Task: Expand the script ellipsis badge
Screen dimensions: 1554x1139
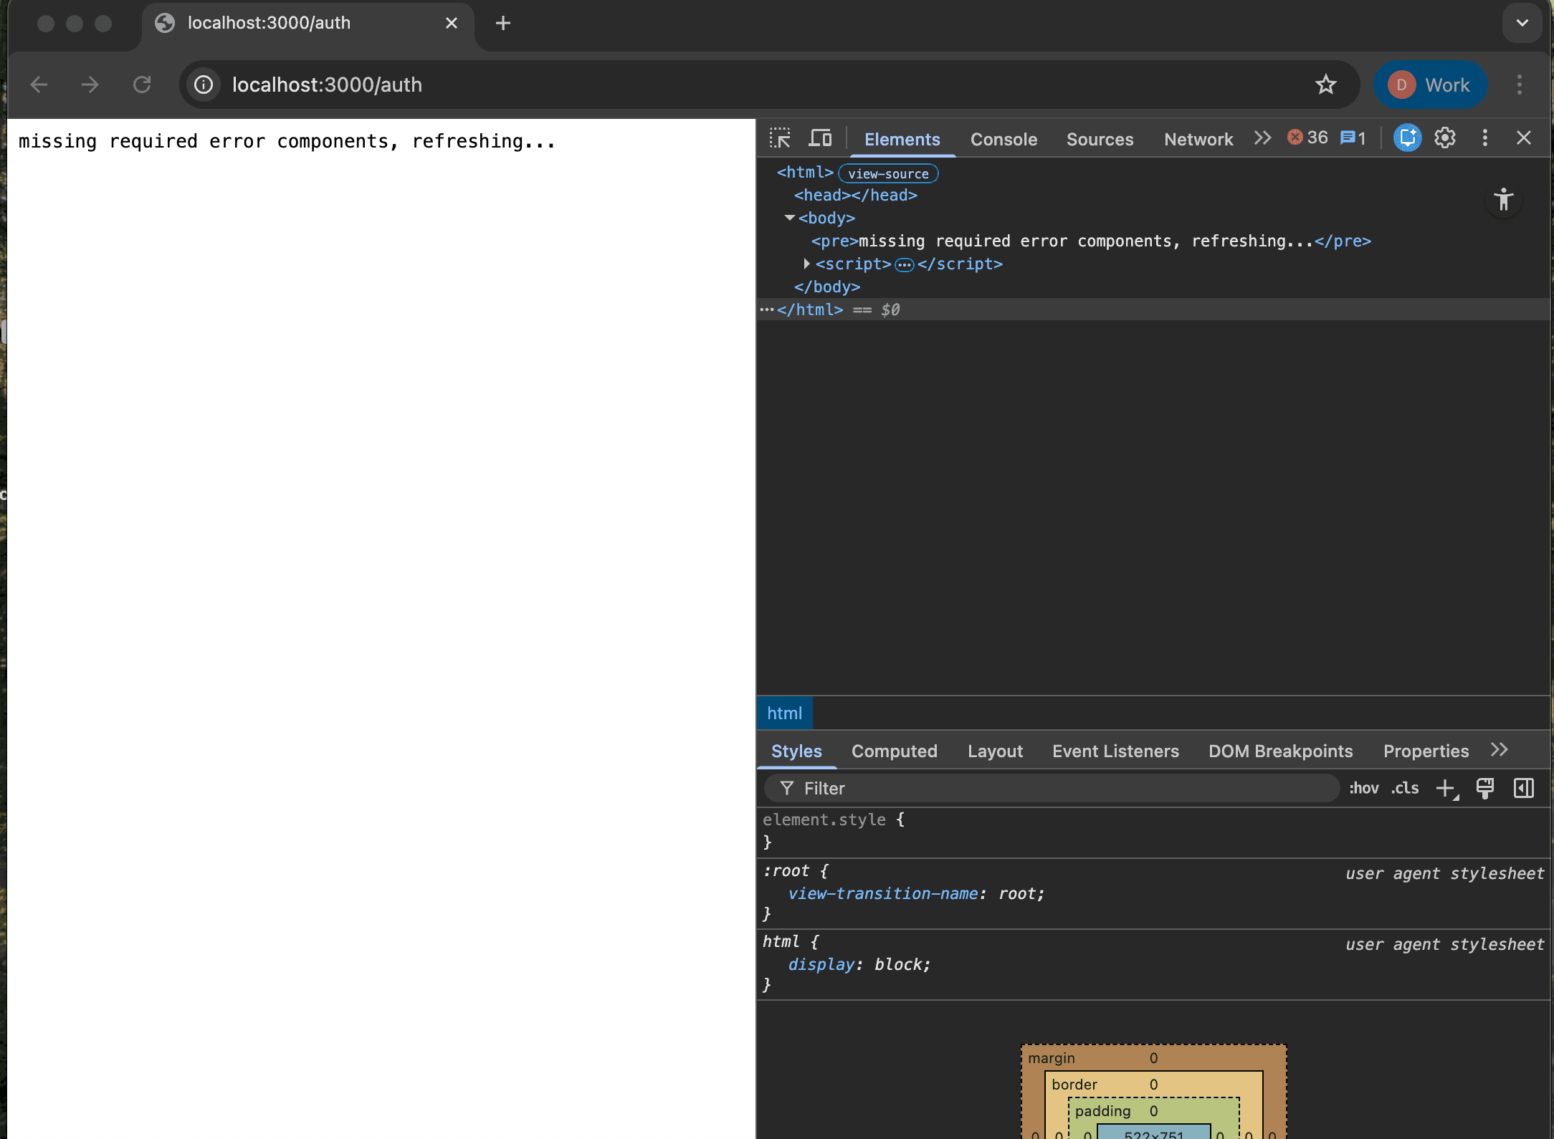Action: 905,265
